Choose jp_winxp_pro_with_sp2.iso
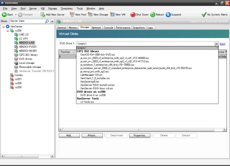Viewport: 230px width, 166px height. click(95, 71)
